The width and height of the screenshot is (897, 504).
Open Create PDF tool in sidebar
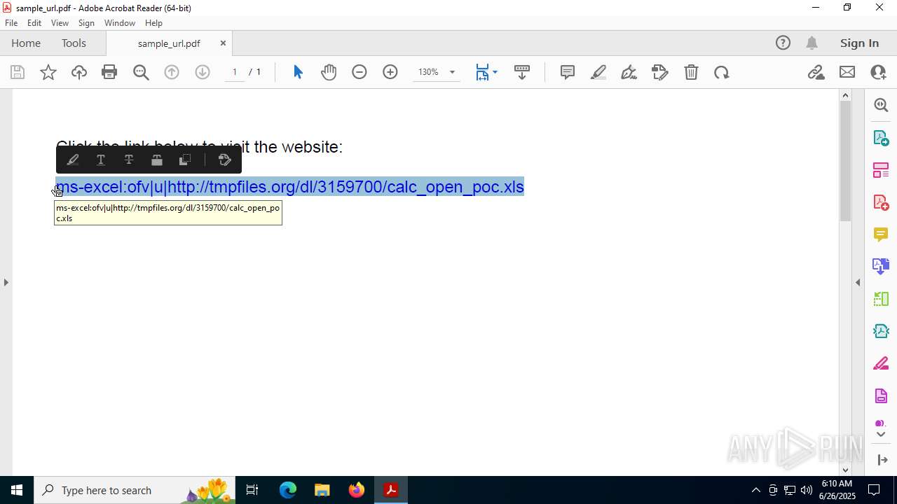tap(881, 202)
